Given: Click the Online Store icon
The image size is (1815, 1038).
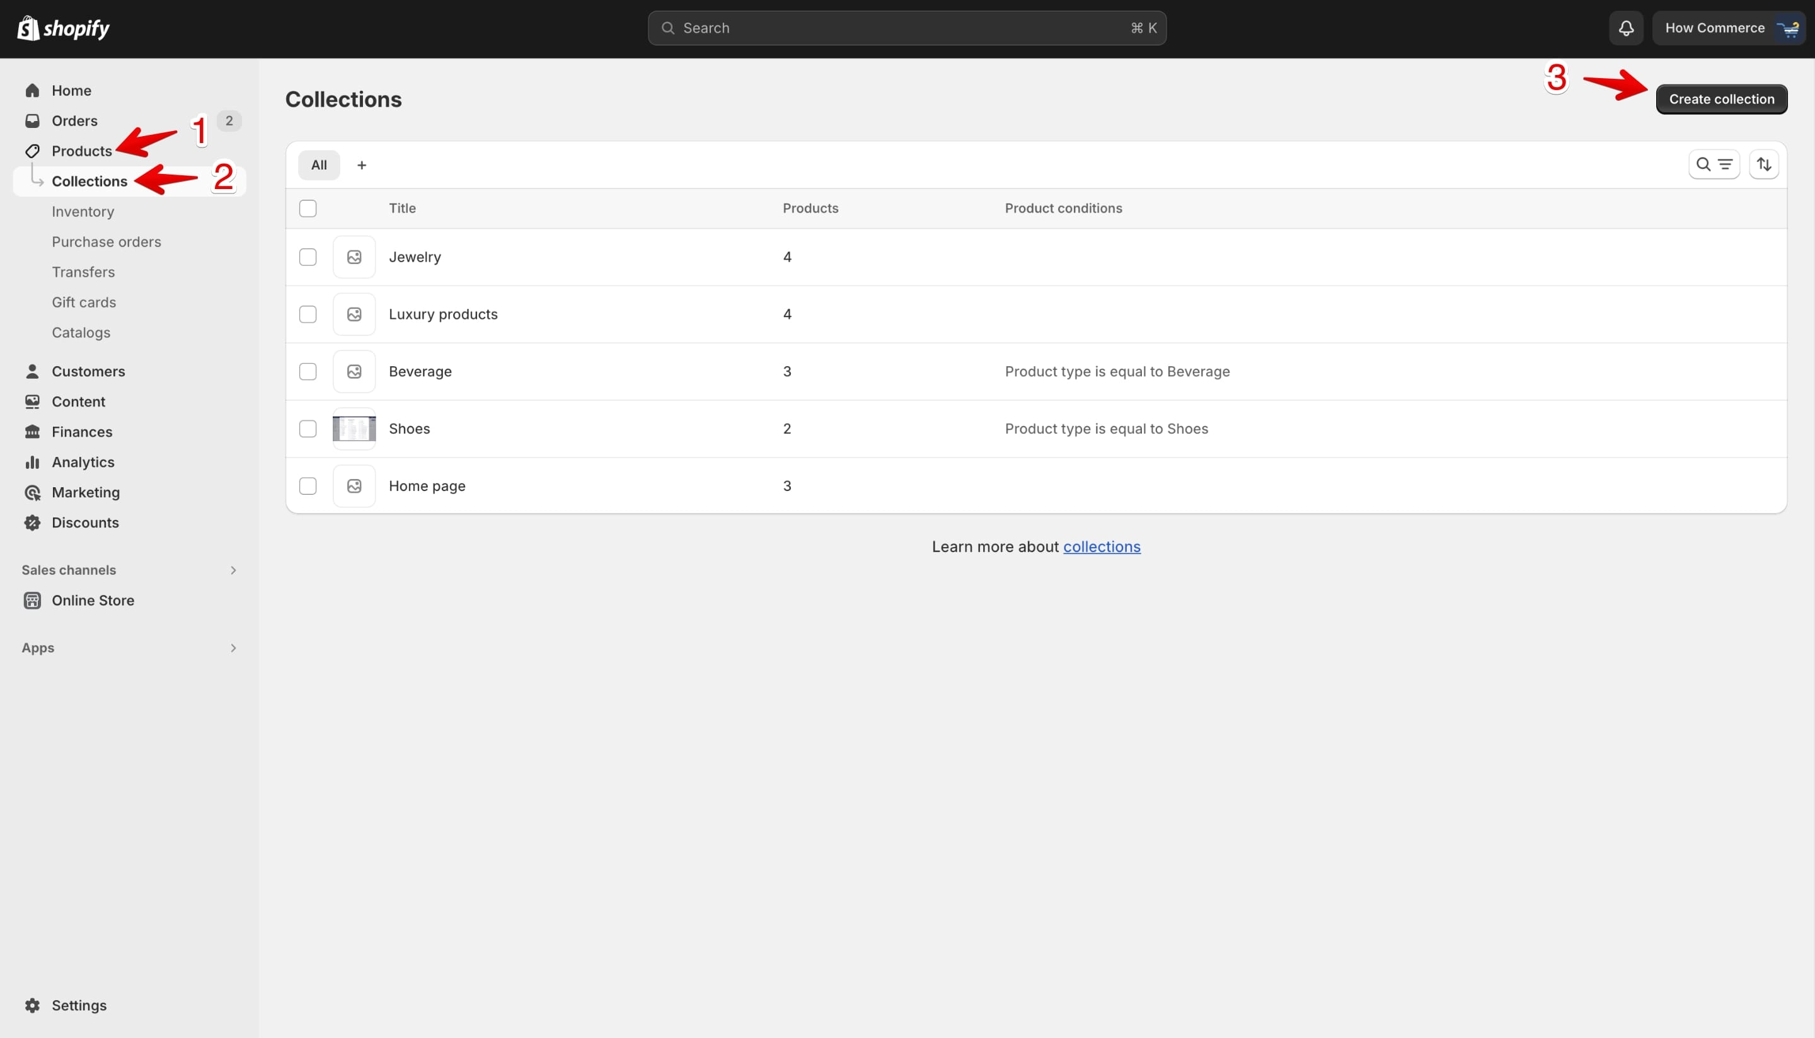Looking at the screenshot, I should point(32,600).
